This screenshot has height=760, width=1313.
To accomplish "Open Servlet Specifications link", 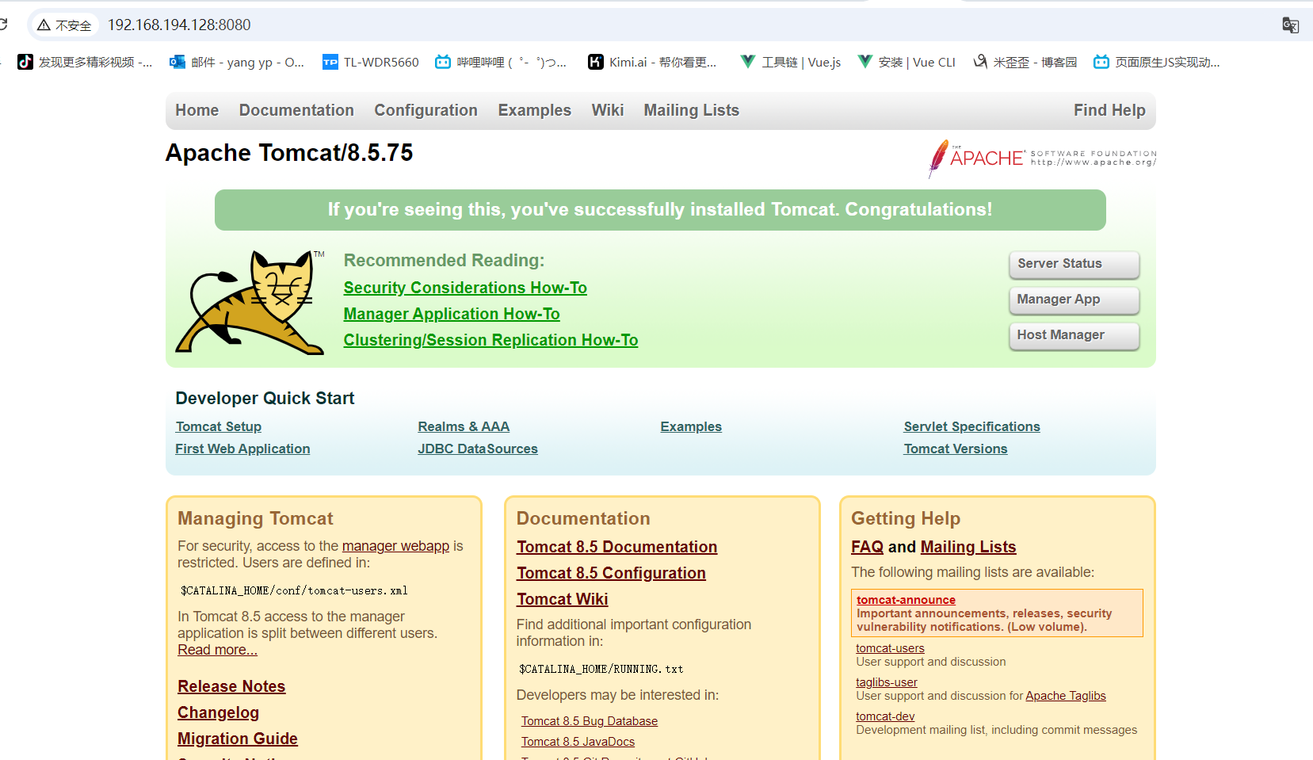I will coord(971,426).
